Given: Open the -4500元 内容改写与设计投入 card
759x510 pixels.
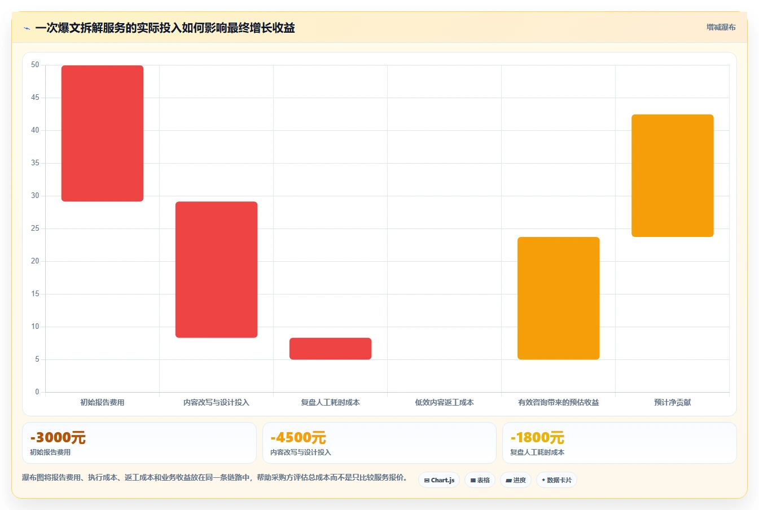Looking at the screenshot, I should [379, 443].
